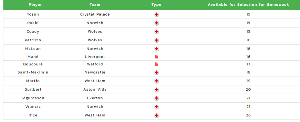300x122 pixels.
Task: Click gameweek value 26 in Rice's row
Action: pos(248,115)
